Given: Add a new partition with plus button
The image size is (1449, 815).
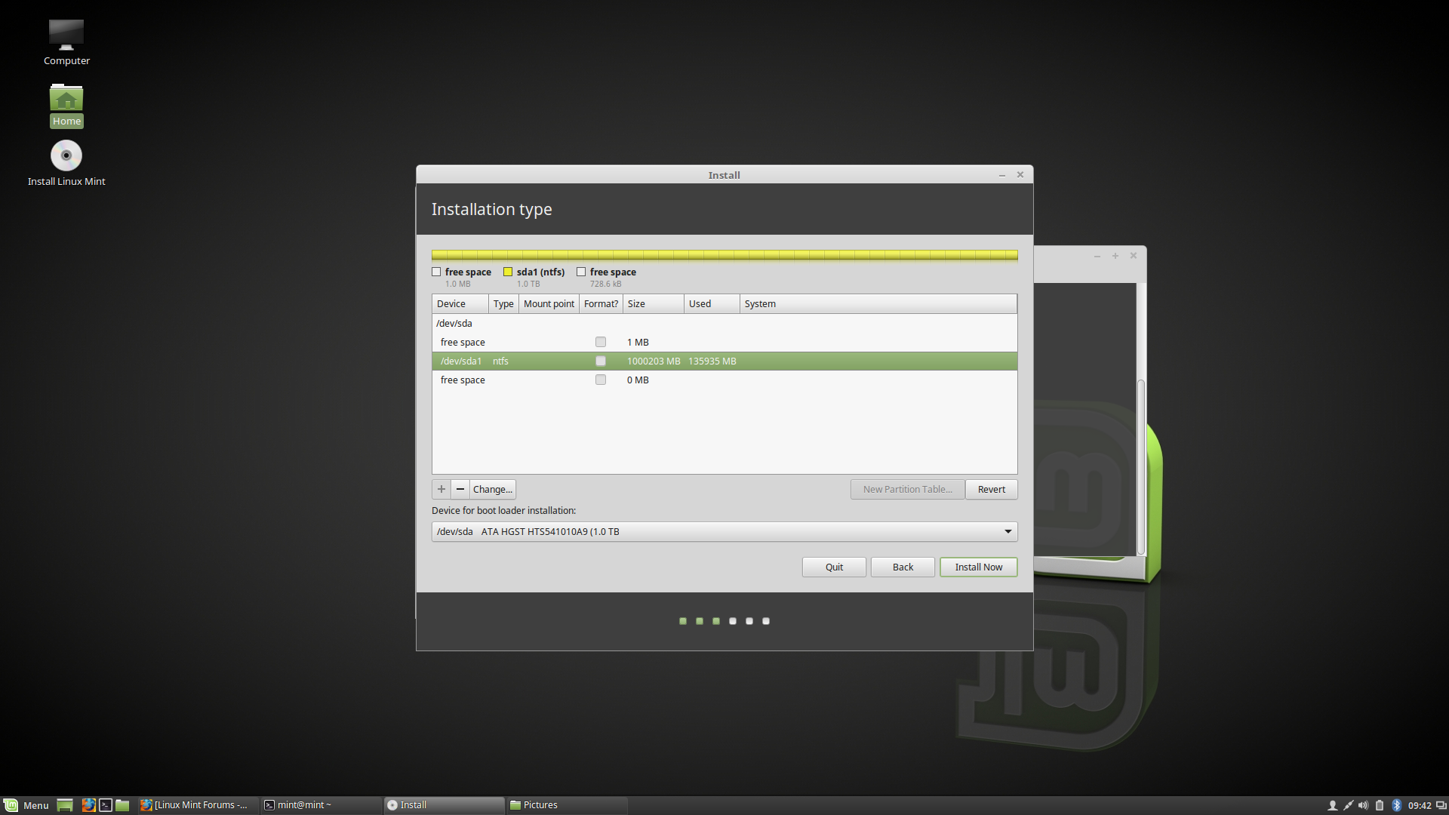Looking at the screenshot, I should coord(441,489).
